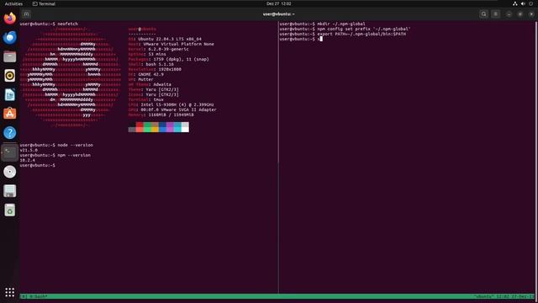The height and width of the screenshot is (303, 538).
Task: Click the tmux status date on right
Action: coord(523,296)
